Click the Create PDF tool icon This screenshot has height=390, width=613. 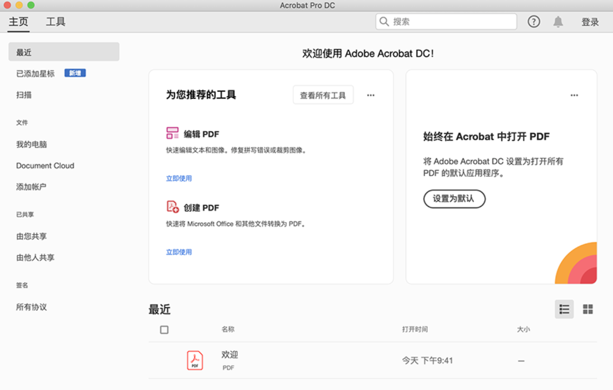click(173, 207)
